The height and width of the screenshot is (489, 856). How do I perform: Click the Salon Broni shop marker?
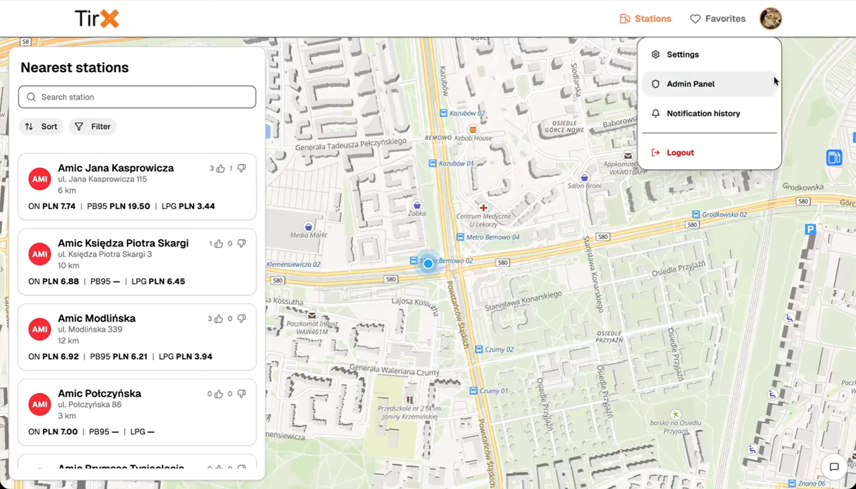pyautogui.click(x=584, y=177)
